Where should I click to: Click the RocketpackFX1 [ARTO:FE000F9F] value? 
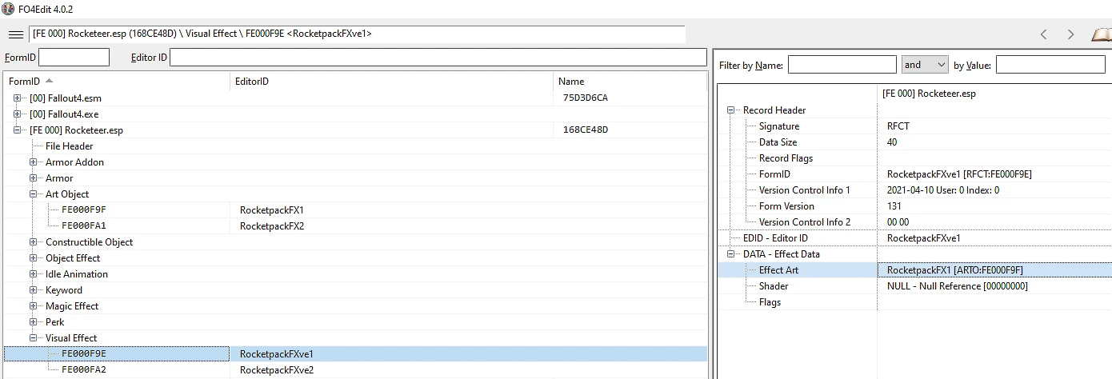[955, 270]
